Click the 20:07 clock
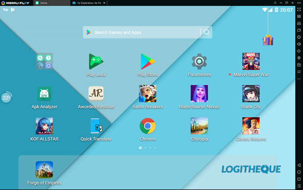This screenshot has width=303, height=190. 287,10
